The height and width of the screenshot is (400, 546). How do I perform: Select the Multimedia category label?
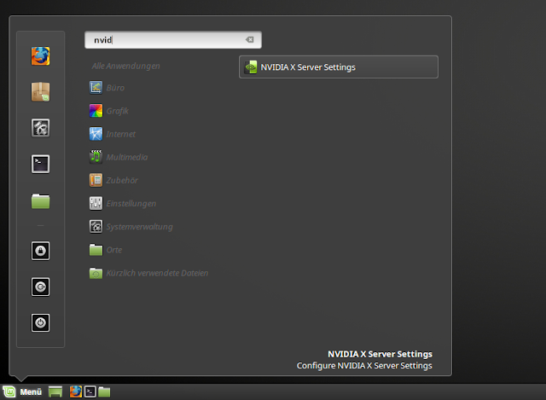(127, 157)
